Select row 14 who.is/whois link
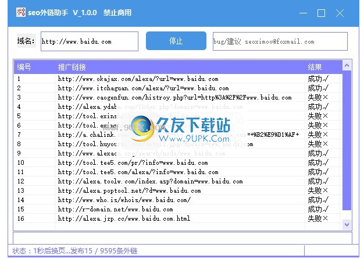Viewport: 364px width, 258px height. (x=124, y=200)
